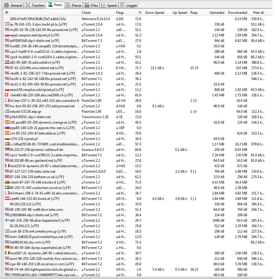Select peer 67-41-215.ftth.xms.internl.net
275x279 pixels.
pos(37,68)
